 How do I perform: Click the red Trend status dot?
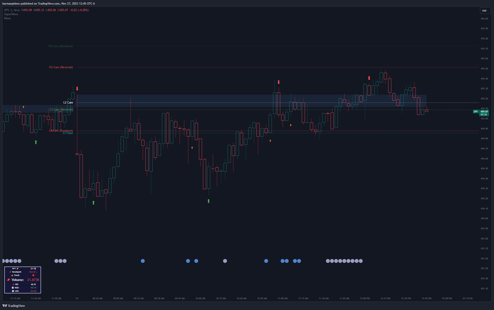[x=33, y=275]
